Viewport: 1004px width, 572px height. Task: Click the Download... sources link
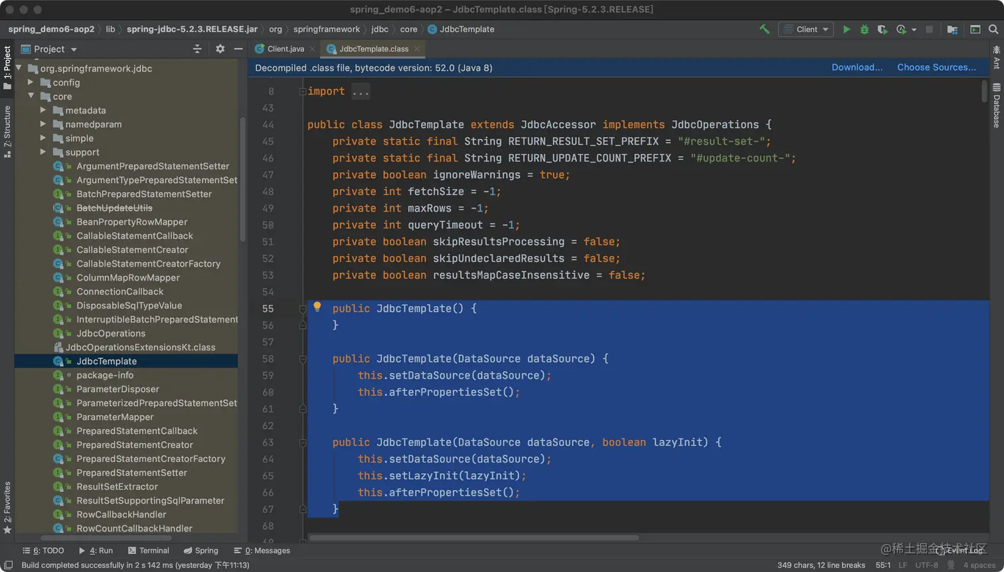[x=857, y=68]
